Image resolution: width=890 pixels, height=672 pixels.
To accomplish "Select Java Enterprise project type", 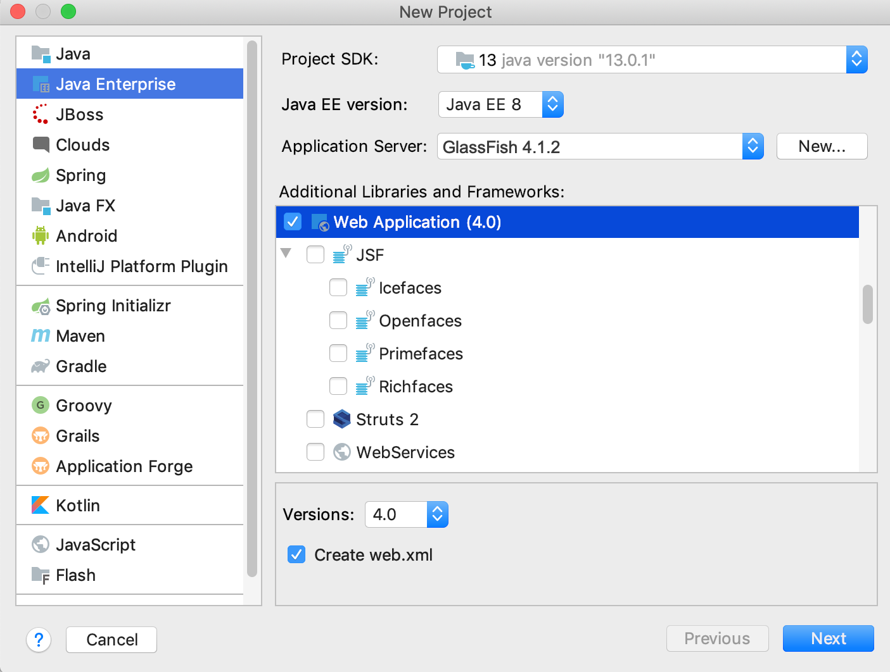I will point(130,84).
